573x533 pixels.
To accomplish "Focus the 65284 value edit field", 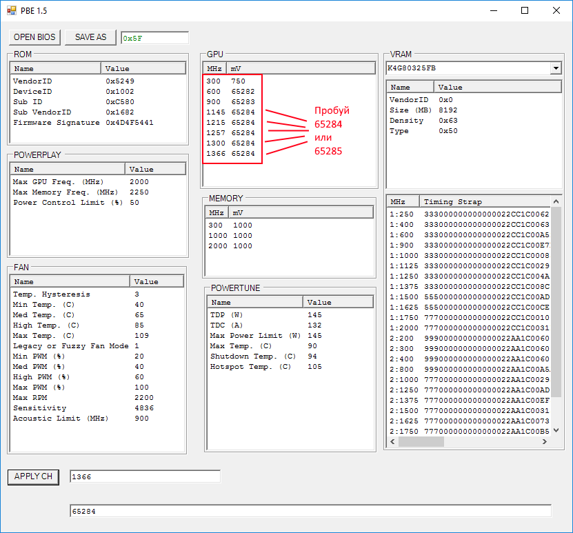I will [310, 511].
